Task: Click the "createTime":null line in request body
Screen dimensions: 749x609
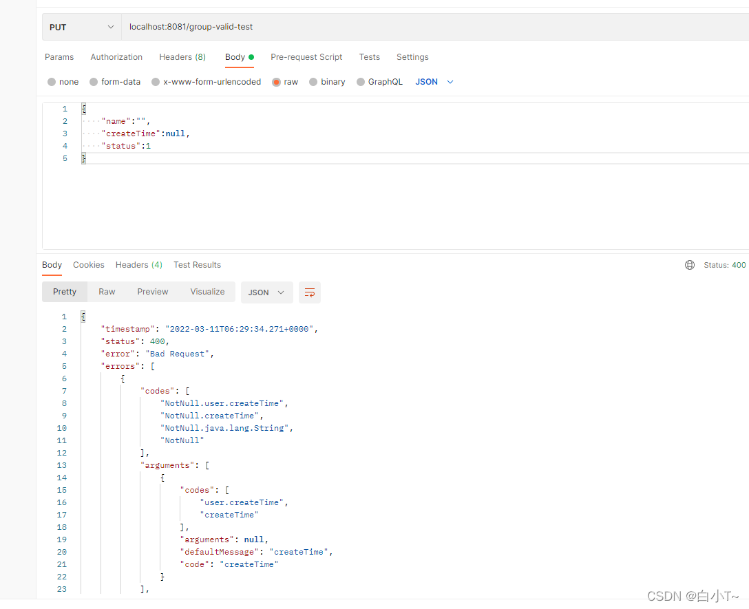Action: coord(146,133)
